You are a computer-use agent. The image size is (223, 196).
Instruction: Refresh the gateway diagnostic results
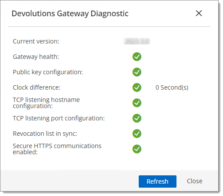(158, 181)
